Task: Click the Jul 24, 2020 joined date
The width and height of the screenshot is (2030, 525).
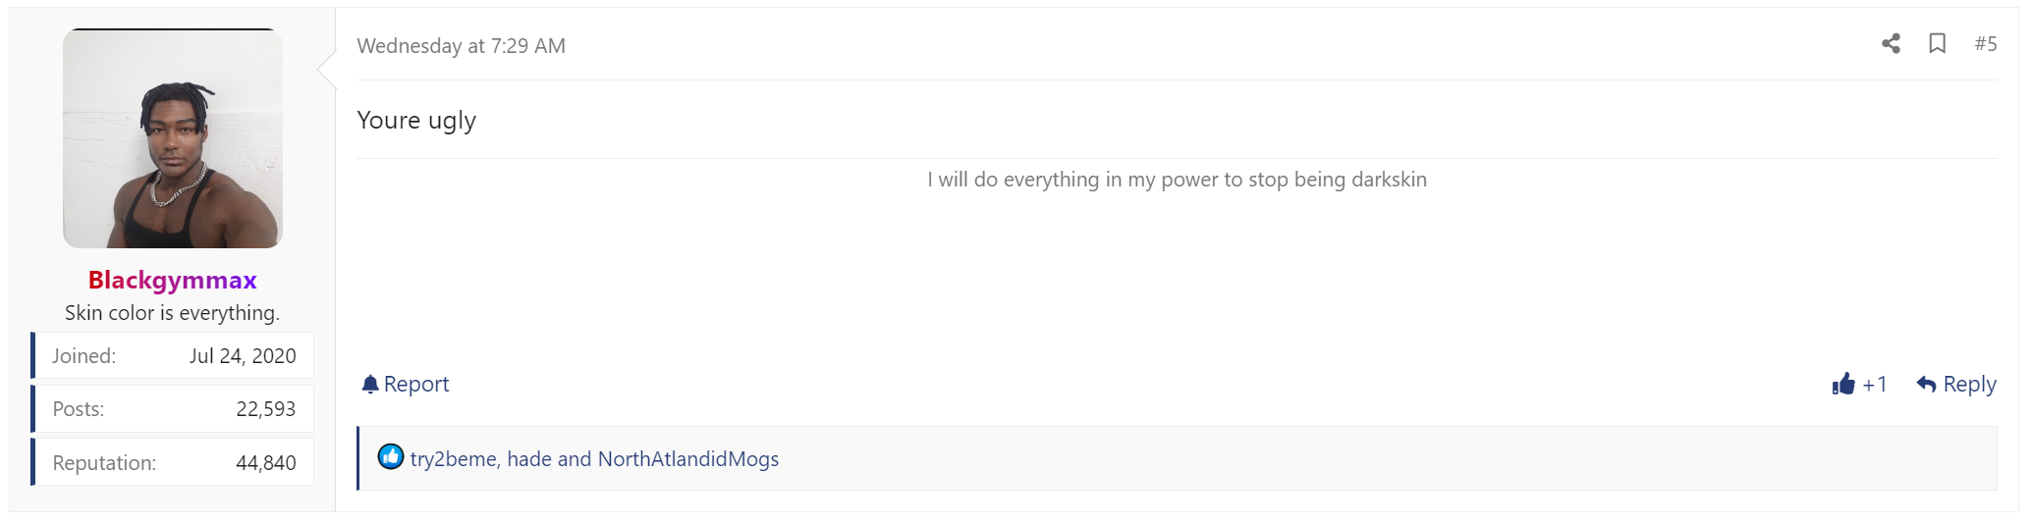Action: pos(243,356)
